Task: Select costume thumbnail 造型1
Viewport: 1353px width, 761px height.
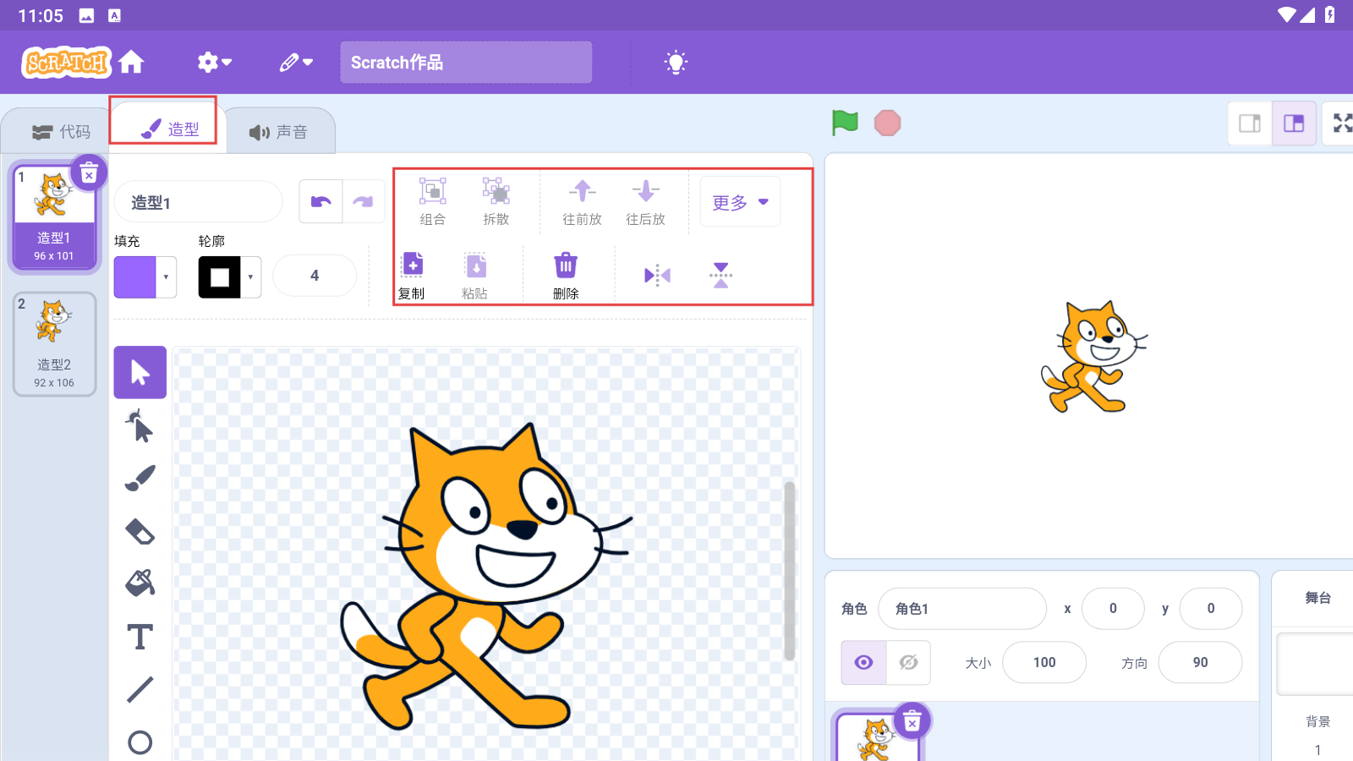Action: coord(54,217)
